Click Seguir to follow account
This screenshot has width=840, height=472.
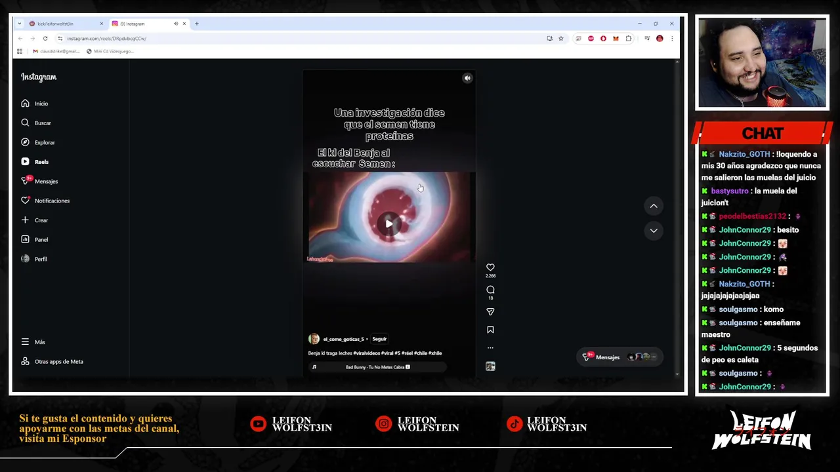[379, 339]
